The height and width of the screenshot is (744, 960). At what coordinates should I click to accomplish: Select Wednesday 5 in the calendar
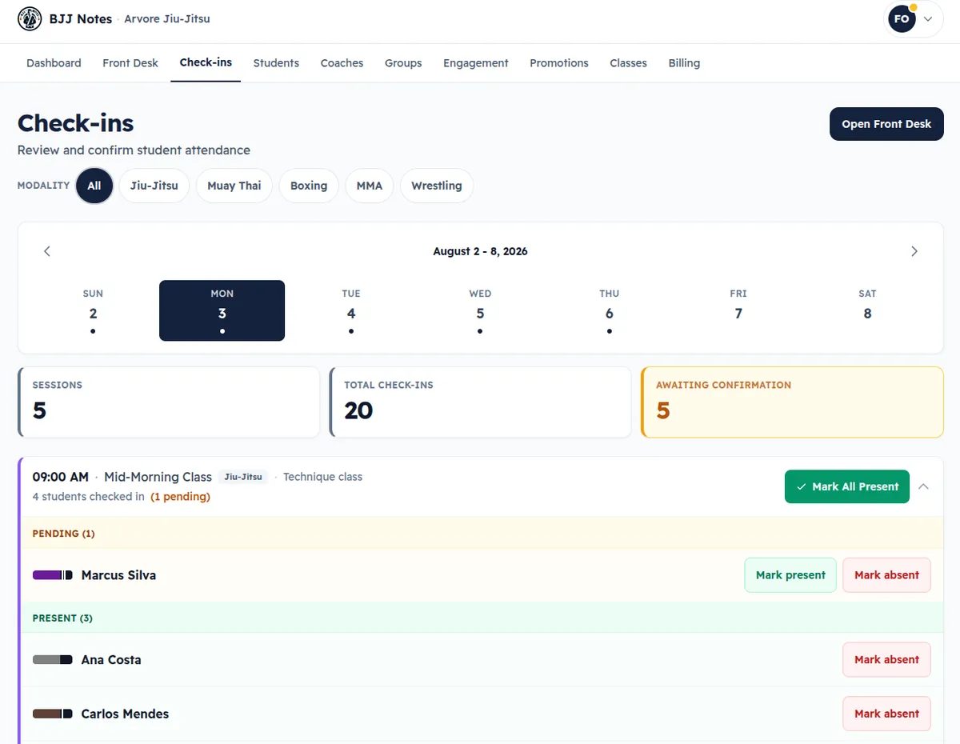pyautogui.click(x=480, y=310)
